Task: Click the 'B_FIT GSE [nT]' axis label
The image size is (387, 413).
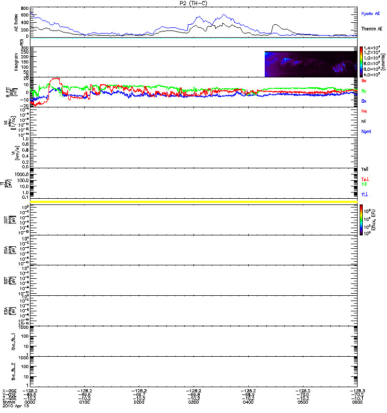Action: point(11,92)
